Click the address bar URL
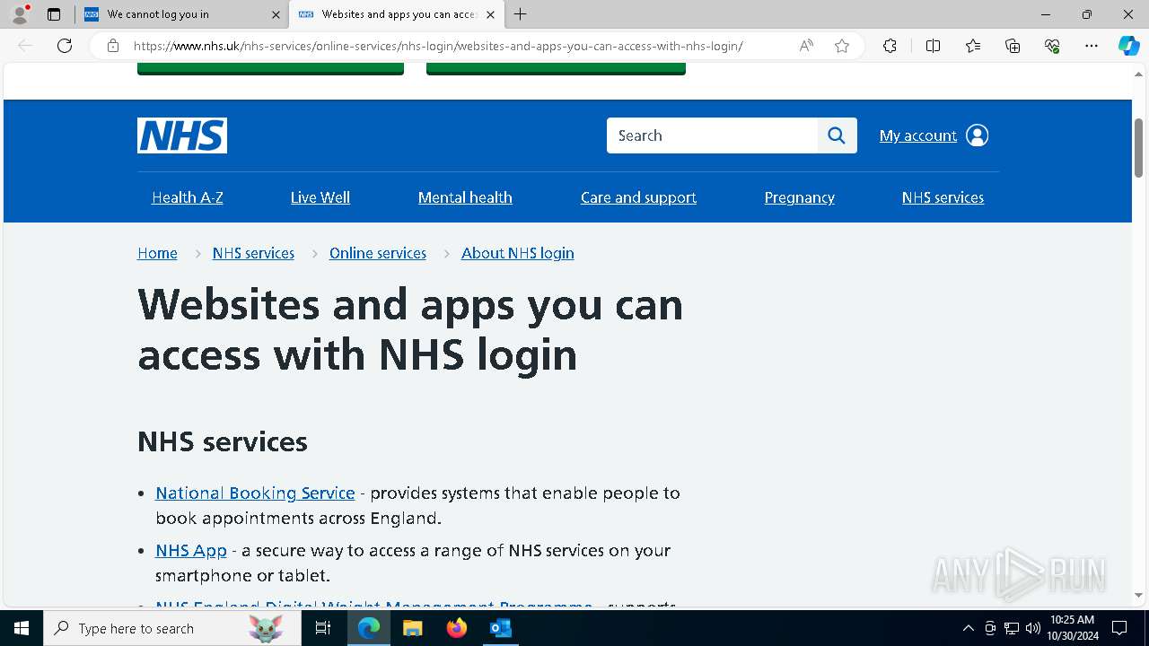Viewport: 1149px width, 646px height. [x=438, y=46]
